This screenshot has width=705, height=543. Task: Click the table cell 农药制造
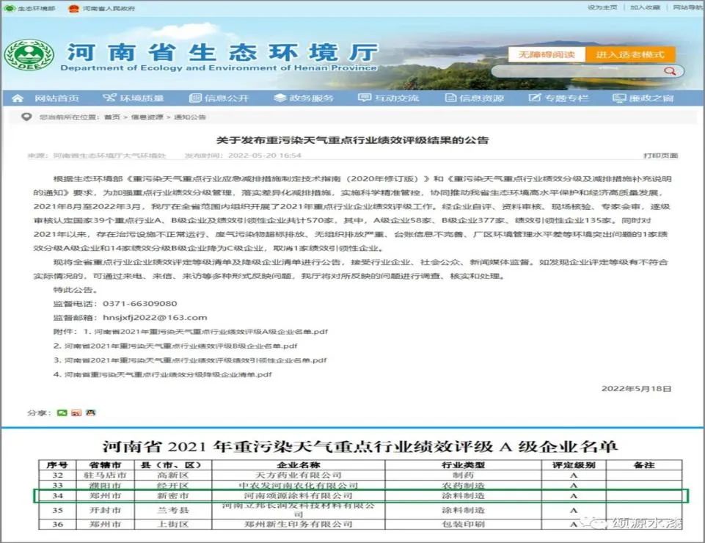tap(463, 486)
